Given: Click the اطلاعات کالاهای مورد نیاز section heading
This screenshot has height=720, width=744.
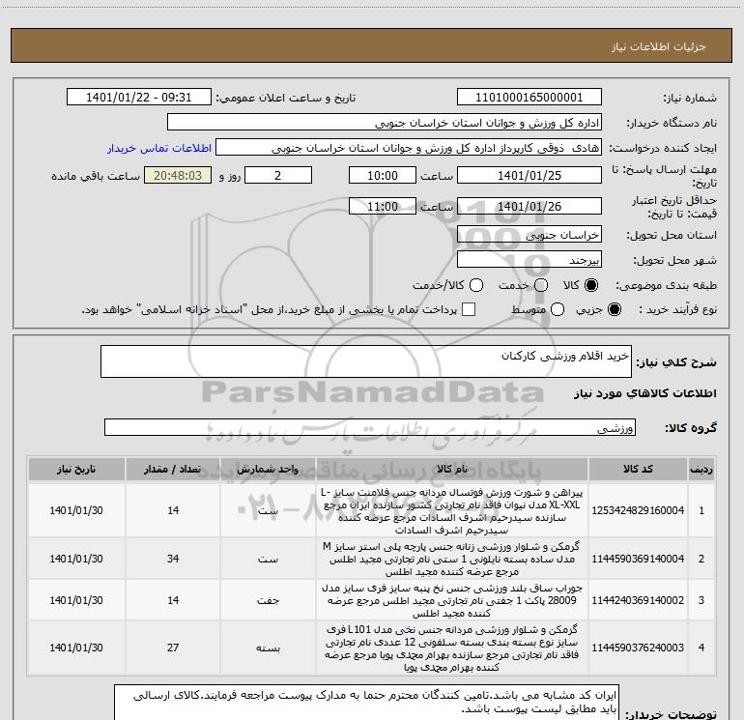Looking at the screenshot, I should [644, 393].
